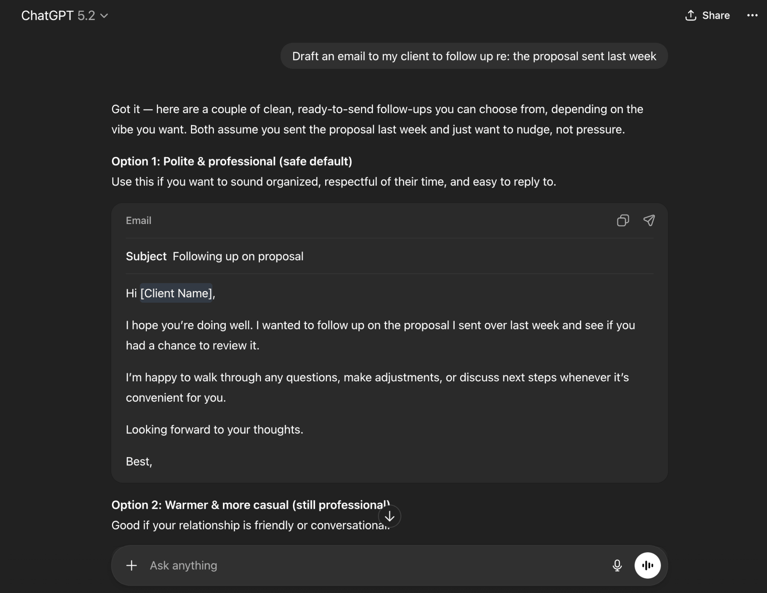Open the ChatGPT 5.2 model selector

pos(64,16)
